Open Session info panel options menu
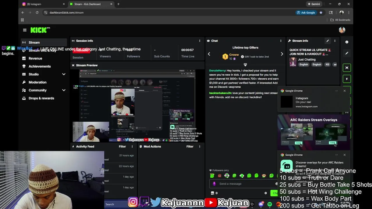The height and width of the screenshot is (209, 372). coord(200,41)
